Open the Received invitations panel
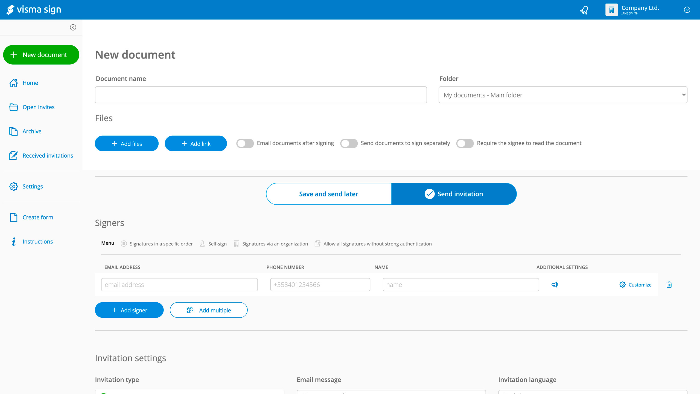Image resolution: width=700 pixels, height=394 pixels. (x=48, y=155)
